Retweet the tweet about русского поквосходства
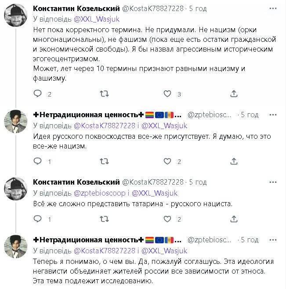Image resolution: width=286 pixels, height=289 pixels. 105,161
